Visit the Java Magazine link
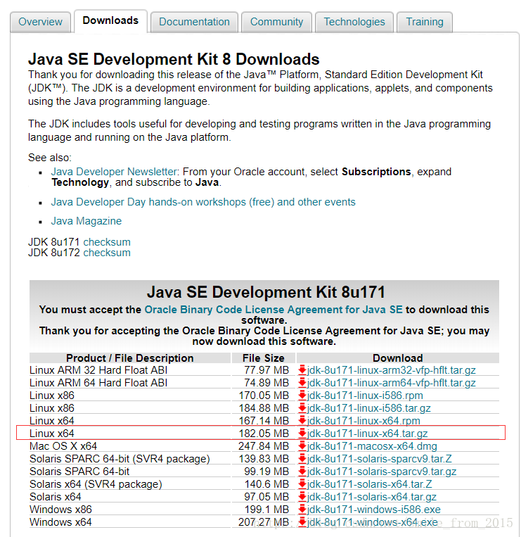 click(86, 221)
